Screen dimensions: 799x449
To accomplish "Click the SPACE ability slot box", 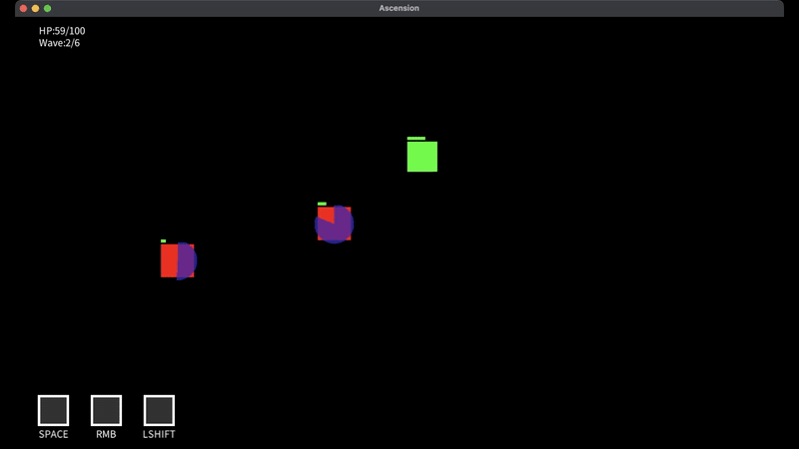I will pos(53,410).
